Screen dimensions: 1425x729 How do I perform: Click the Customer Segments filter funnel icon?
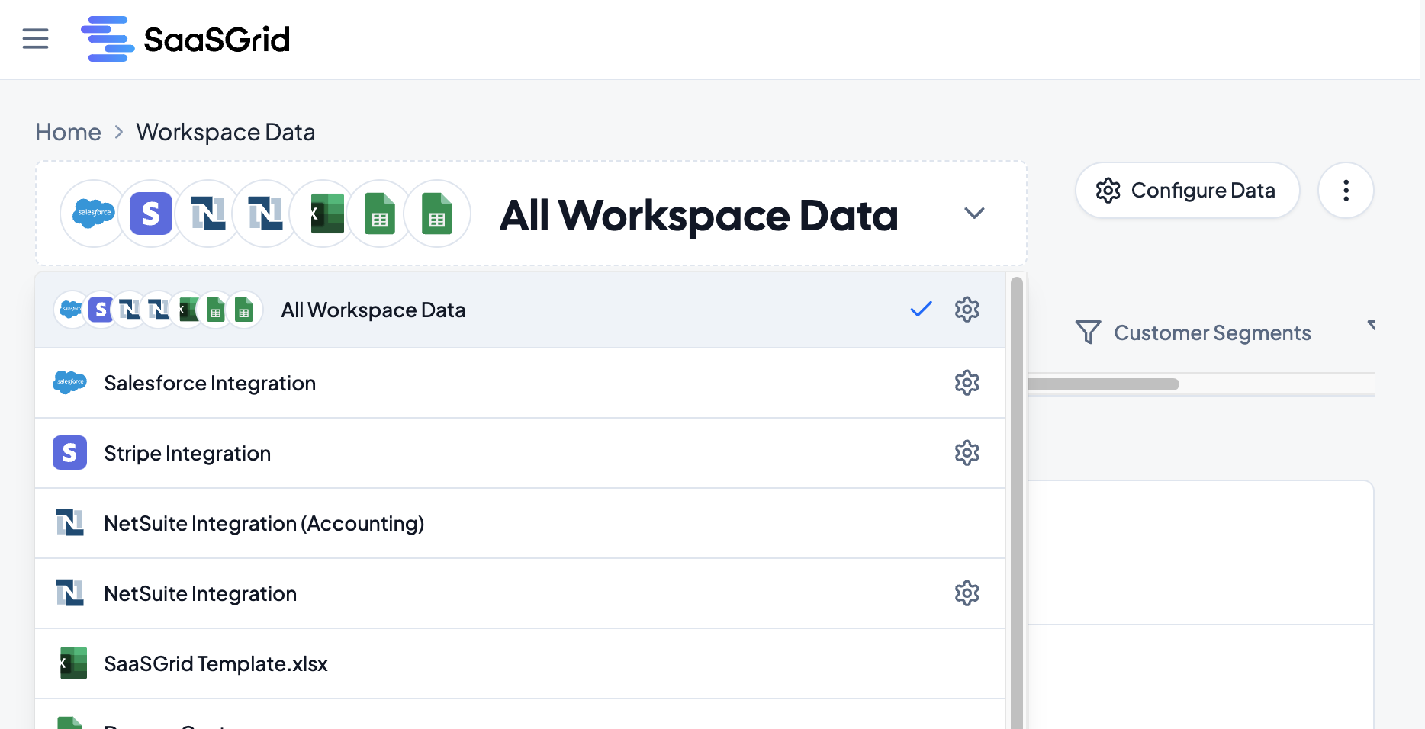pyautogui.click(x=1088, y=332)
